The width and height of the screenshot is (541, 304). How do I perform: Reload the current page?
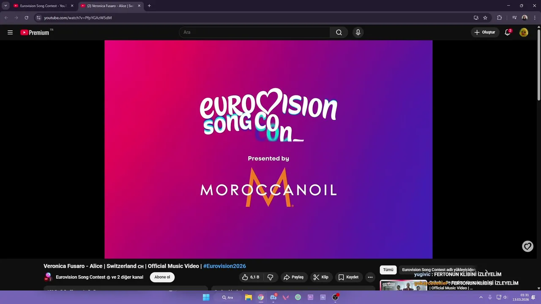26,18
